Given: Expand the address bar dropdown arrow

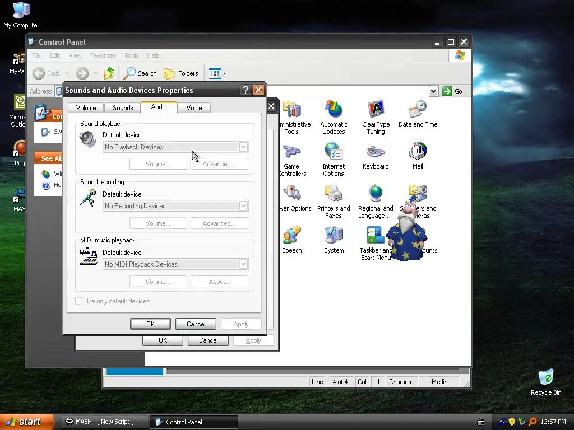Looking at the screenshot, I should 433,91.
